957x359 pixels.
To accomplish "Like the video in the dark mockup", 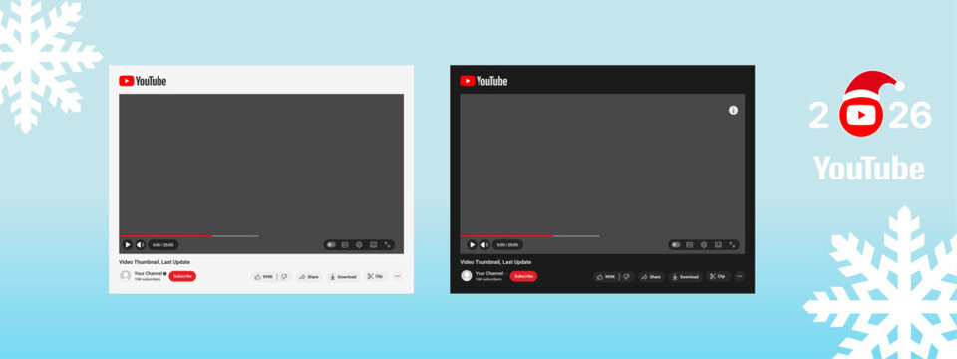I will point(606,276).
